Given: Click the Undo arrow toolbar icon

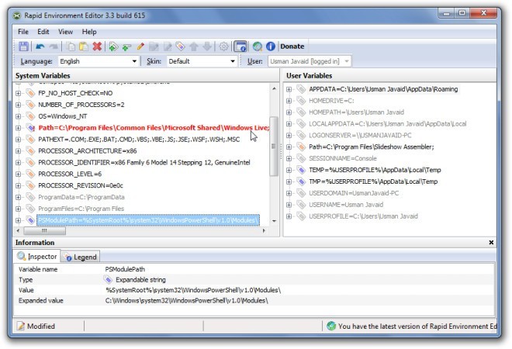Looking at the screenshot, I should (40, 47).
